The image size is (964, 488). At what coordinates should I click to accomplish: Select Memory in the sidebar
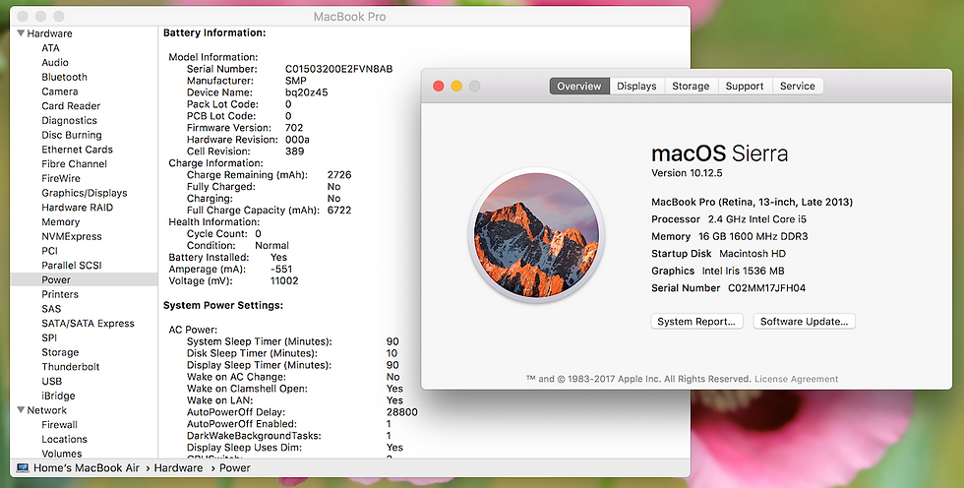pos(60,222)
